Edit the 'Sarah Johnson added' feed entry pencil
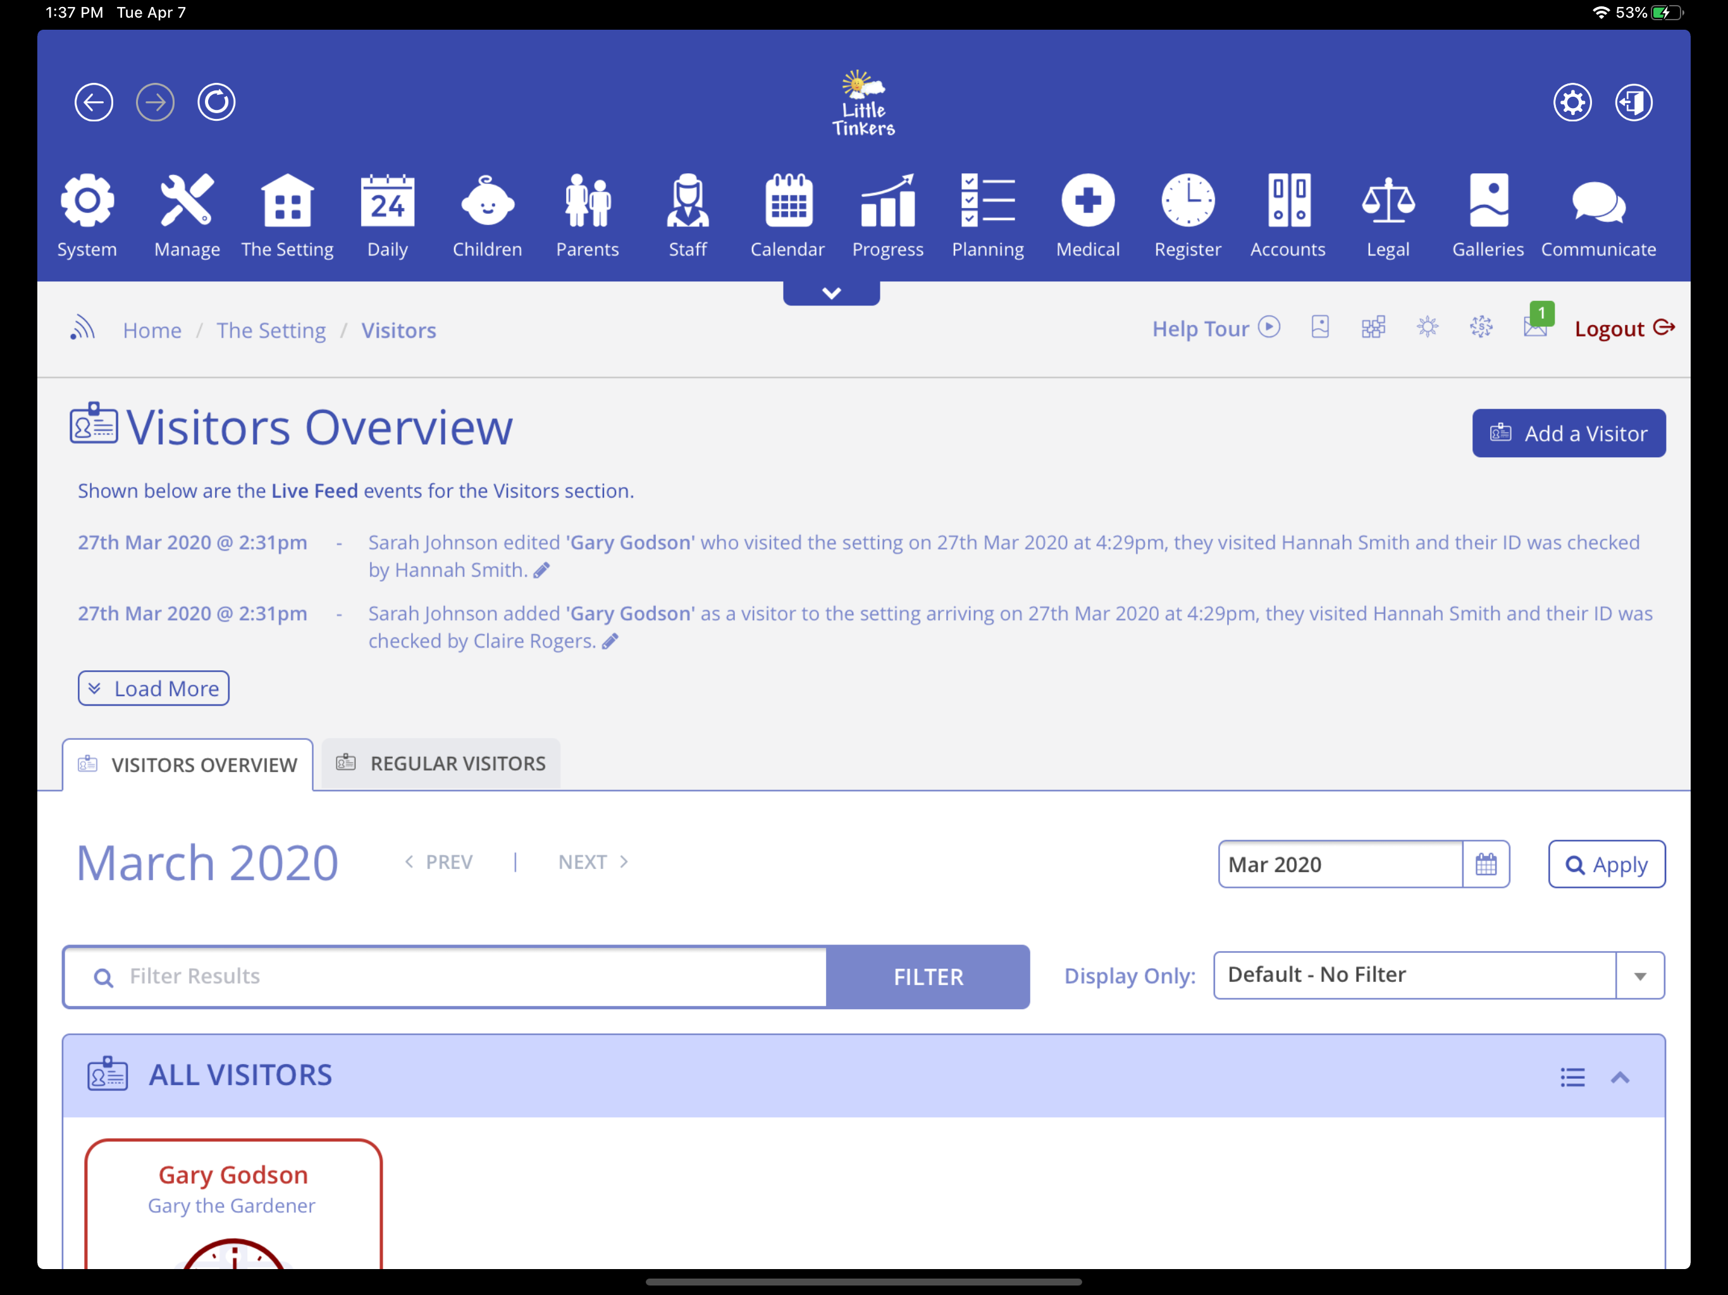The width and height of the screenshot is (1728, 1295). click(x=610, y=642)
